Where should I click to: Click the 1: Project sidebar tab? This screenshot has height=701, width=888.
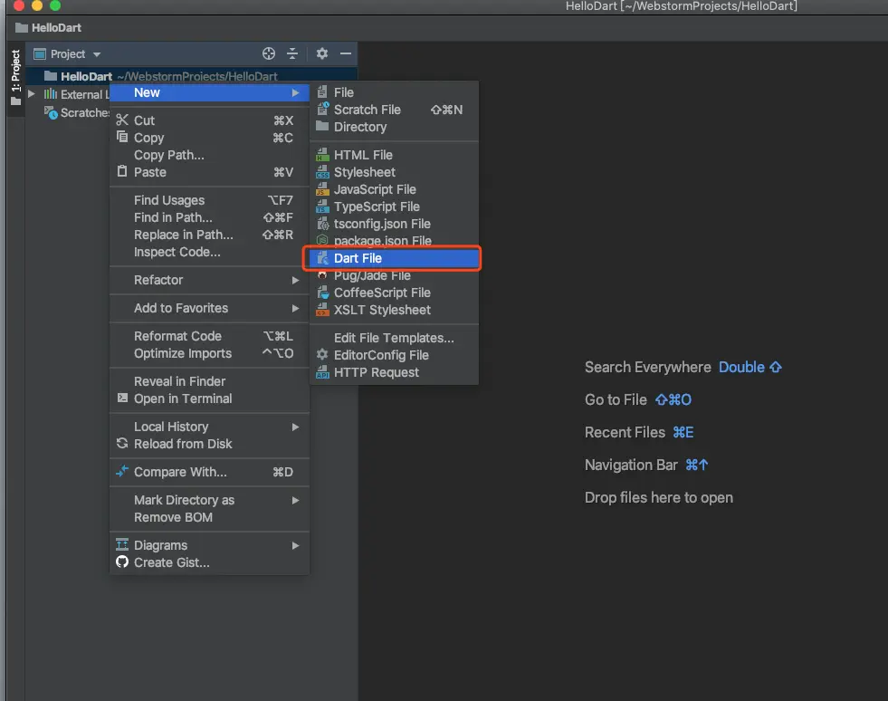click(15, 78)
